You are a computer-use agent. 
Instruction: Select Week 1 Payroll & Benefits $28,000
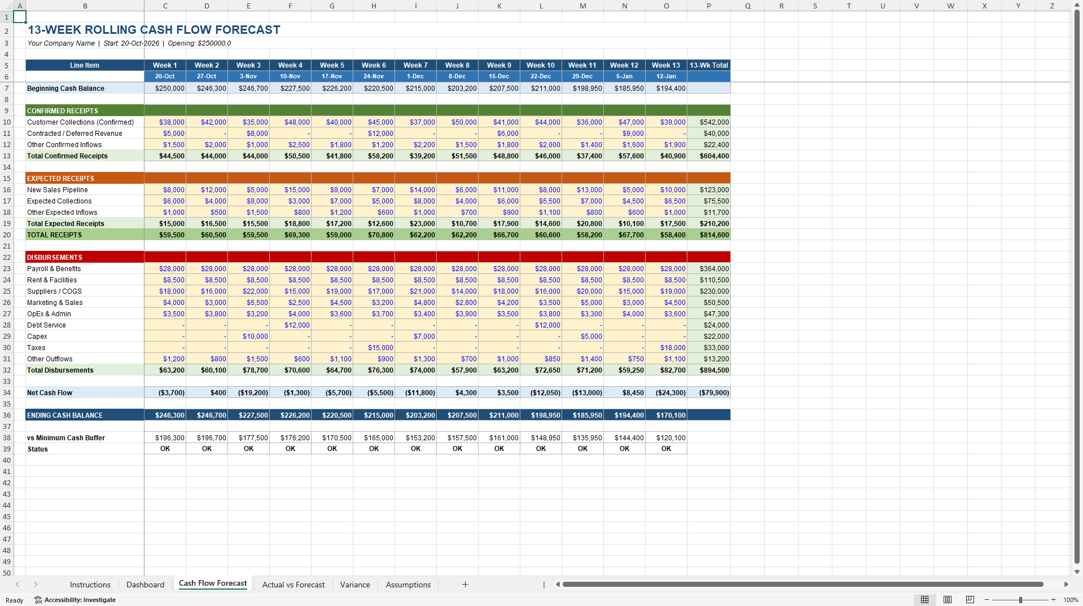tap(165, 268)
